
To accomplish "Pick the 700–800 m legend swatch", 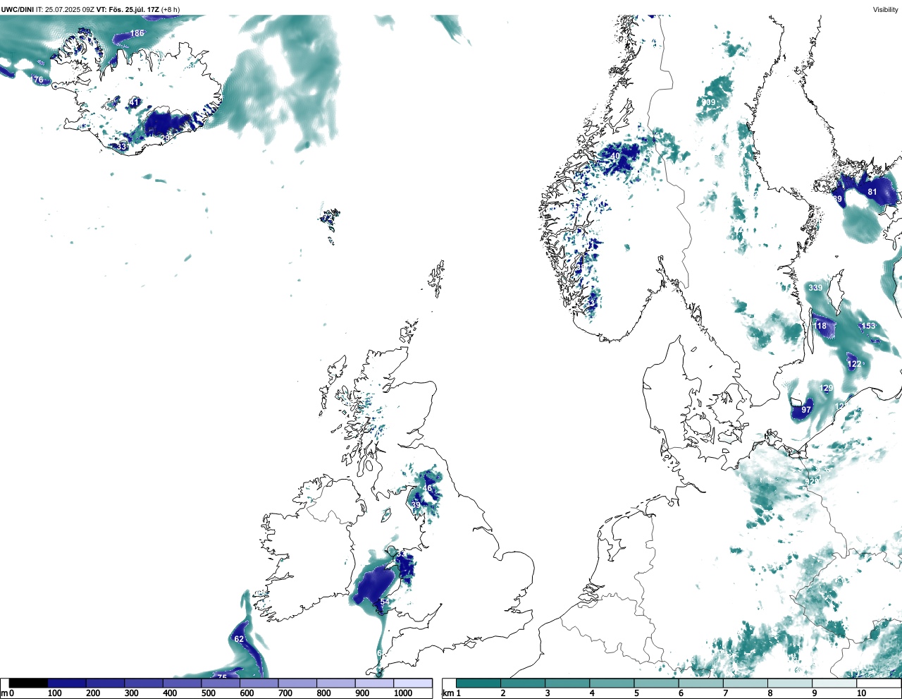I will click(297, 683).
